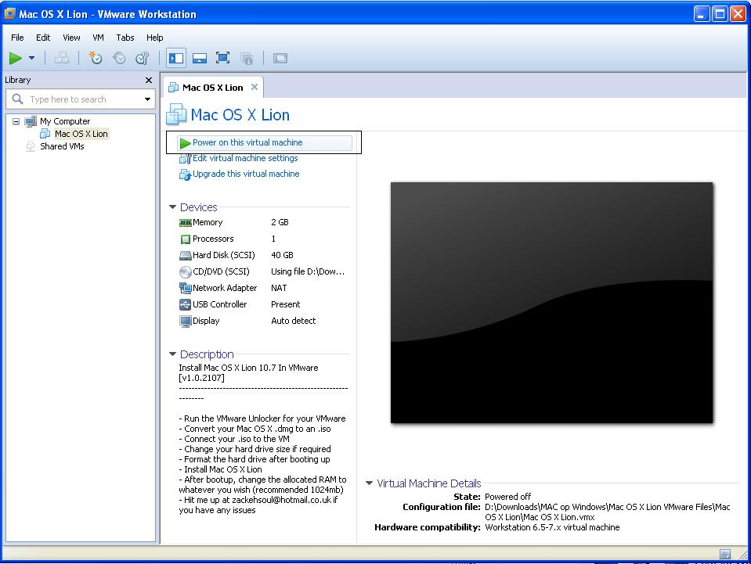The image size is (751, 564).
Task: Click the Mac OS X Lion heading icon
Action: [x=176, y=115]
